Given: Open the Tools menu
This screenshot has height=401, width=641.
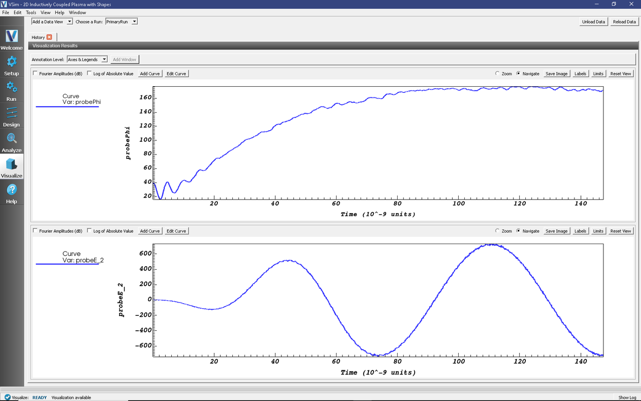Looking at the screenshot, I should pos(31,13).
